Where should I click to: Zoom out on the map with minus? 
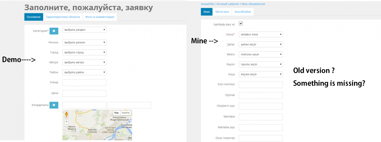66,125
